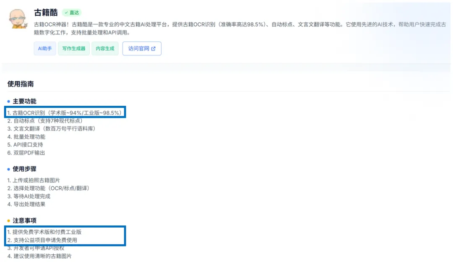The height and width of the screenshot is (267, 453).
Task: Click the 使用指南 section heading
Action: 21,84
